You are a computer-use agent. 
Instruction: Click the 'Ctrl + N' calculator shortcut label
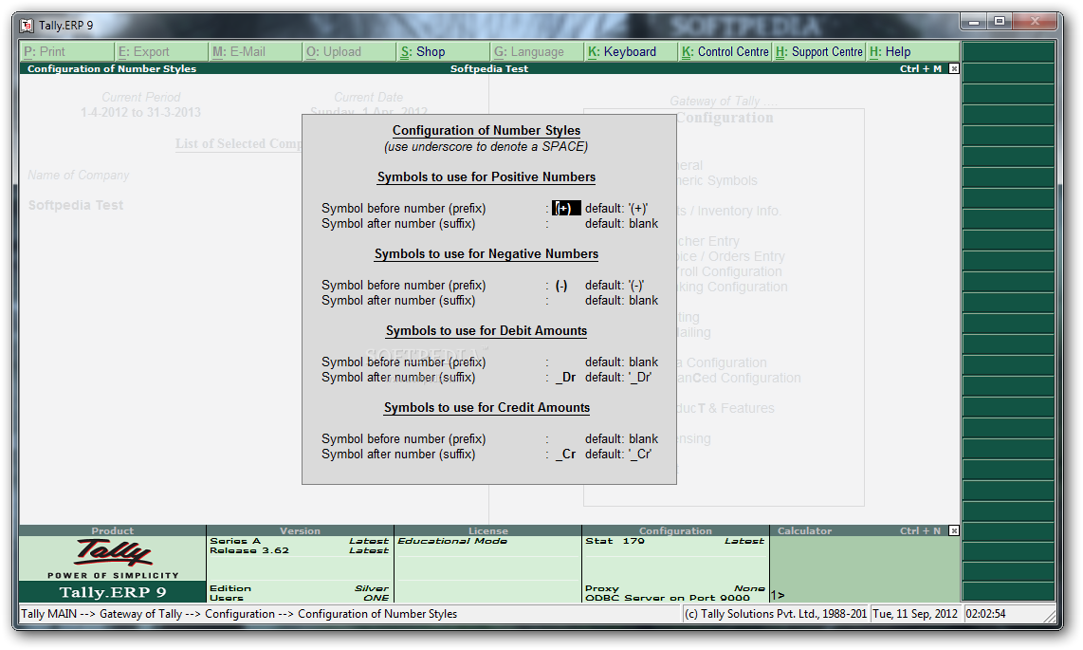(x=920, y=530)
